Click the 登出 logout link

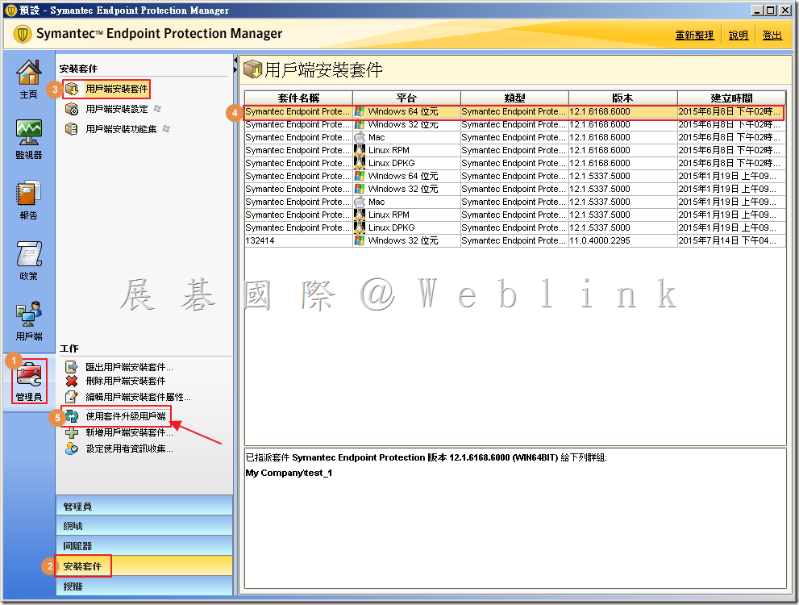pyautogui.click(x=772, y=35)
